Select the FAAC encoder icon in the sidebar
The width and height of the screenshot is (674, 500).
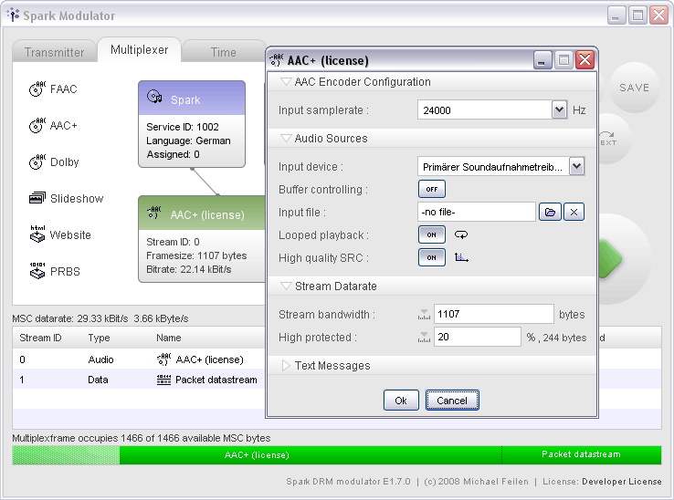(37, 89)
